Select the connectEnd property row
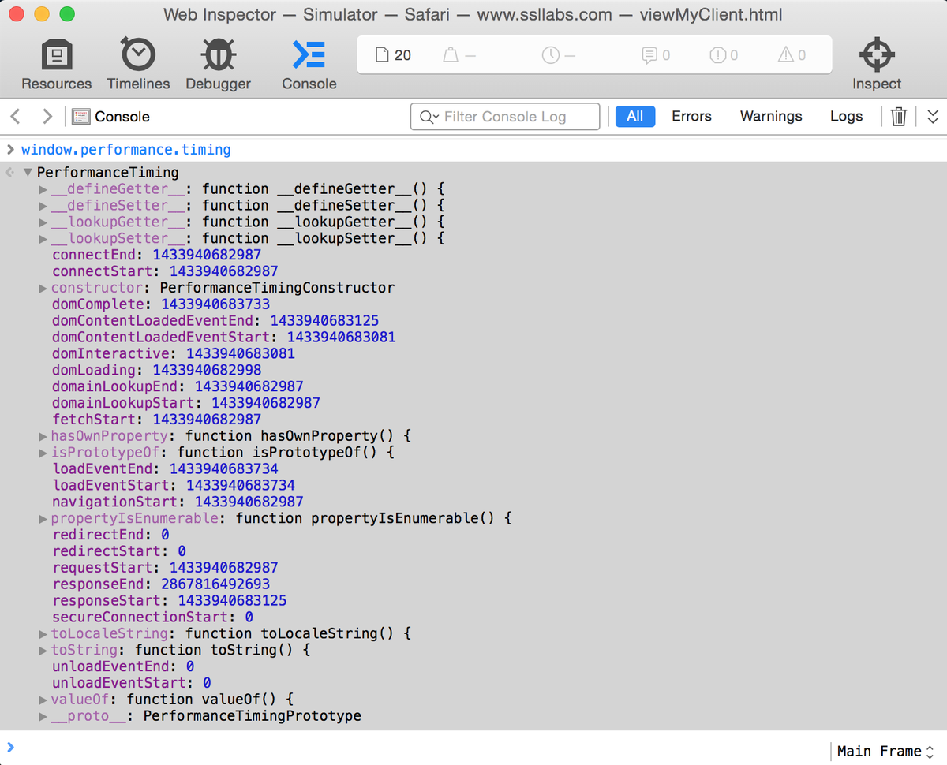The height and width of the screenshot is (765, 947). click(156, 255)
